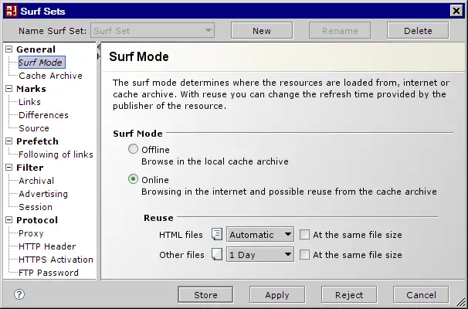The height and width of the screenshot is (309, 468).
Task: Click the HTML files document icon
Action: (217, 234)
